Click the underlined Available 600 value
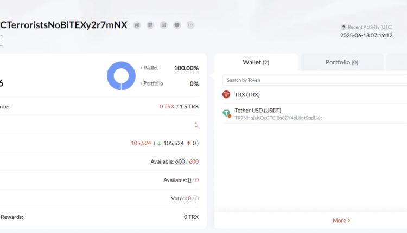This screenshot has height=233, width=407. (x=180, y=161)
